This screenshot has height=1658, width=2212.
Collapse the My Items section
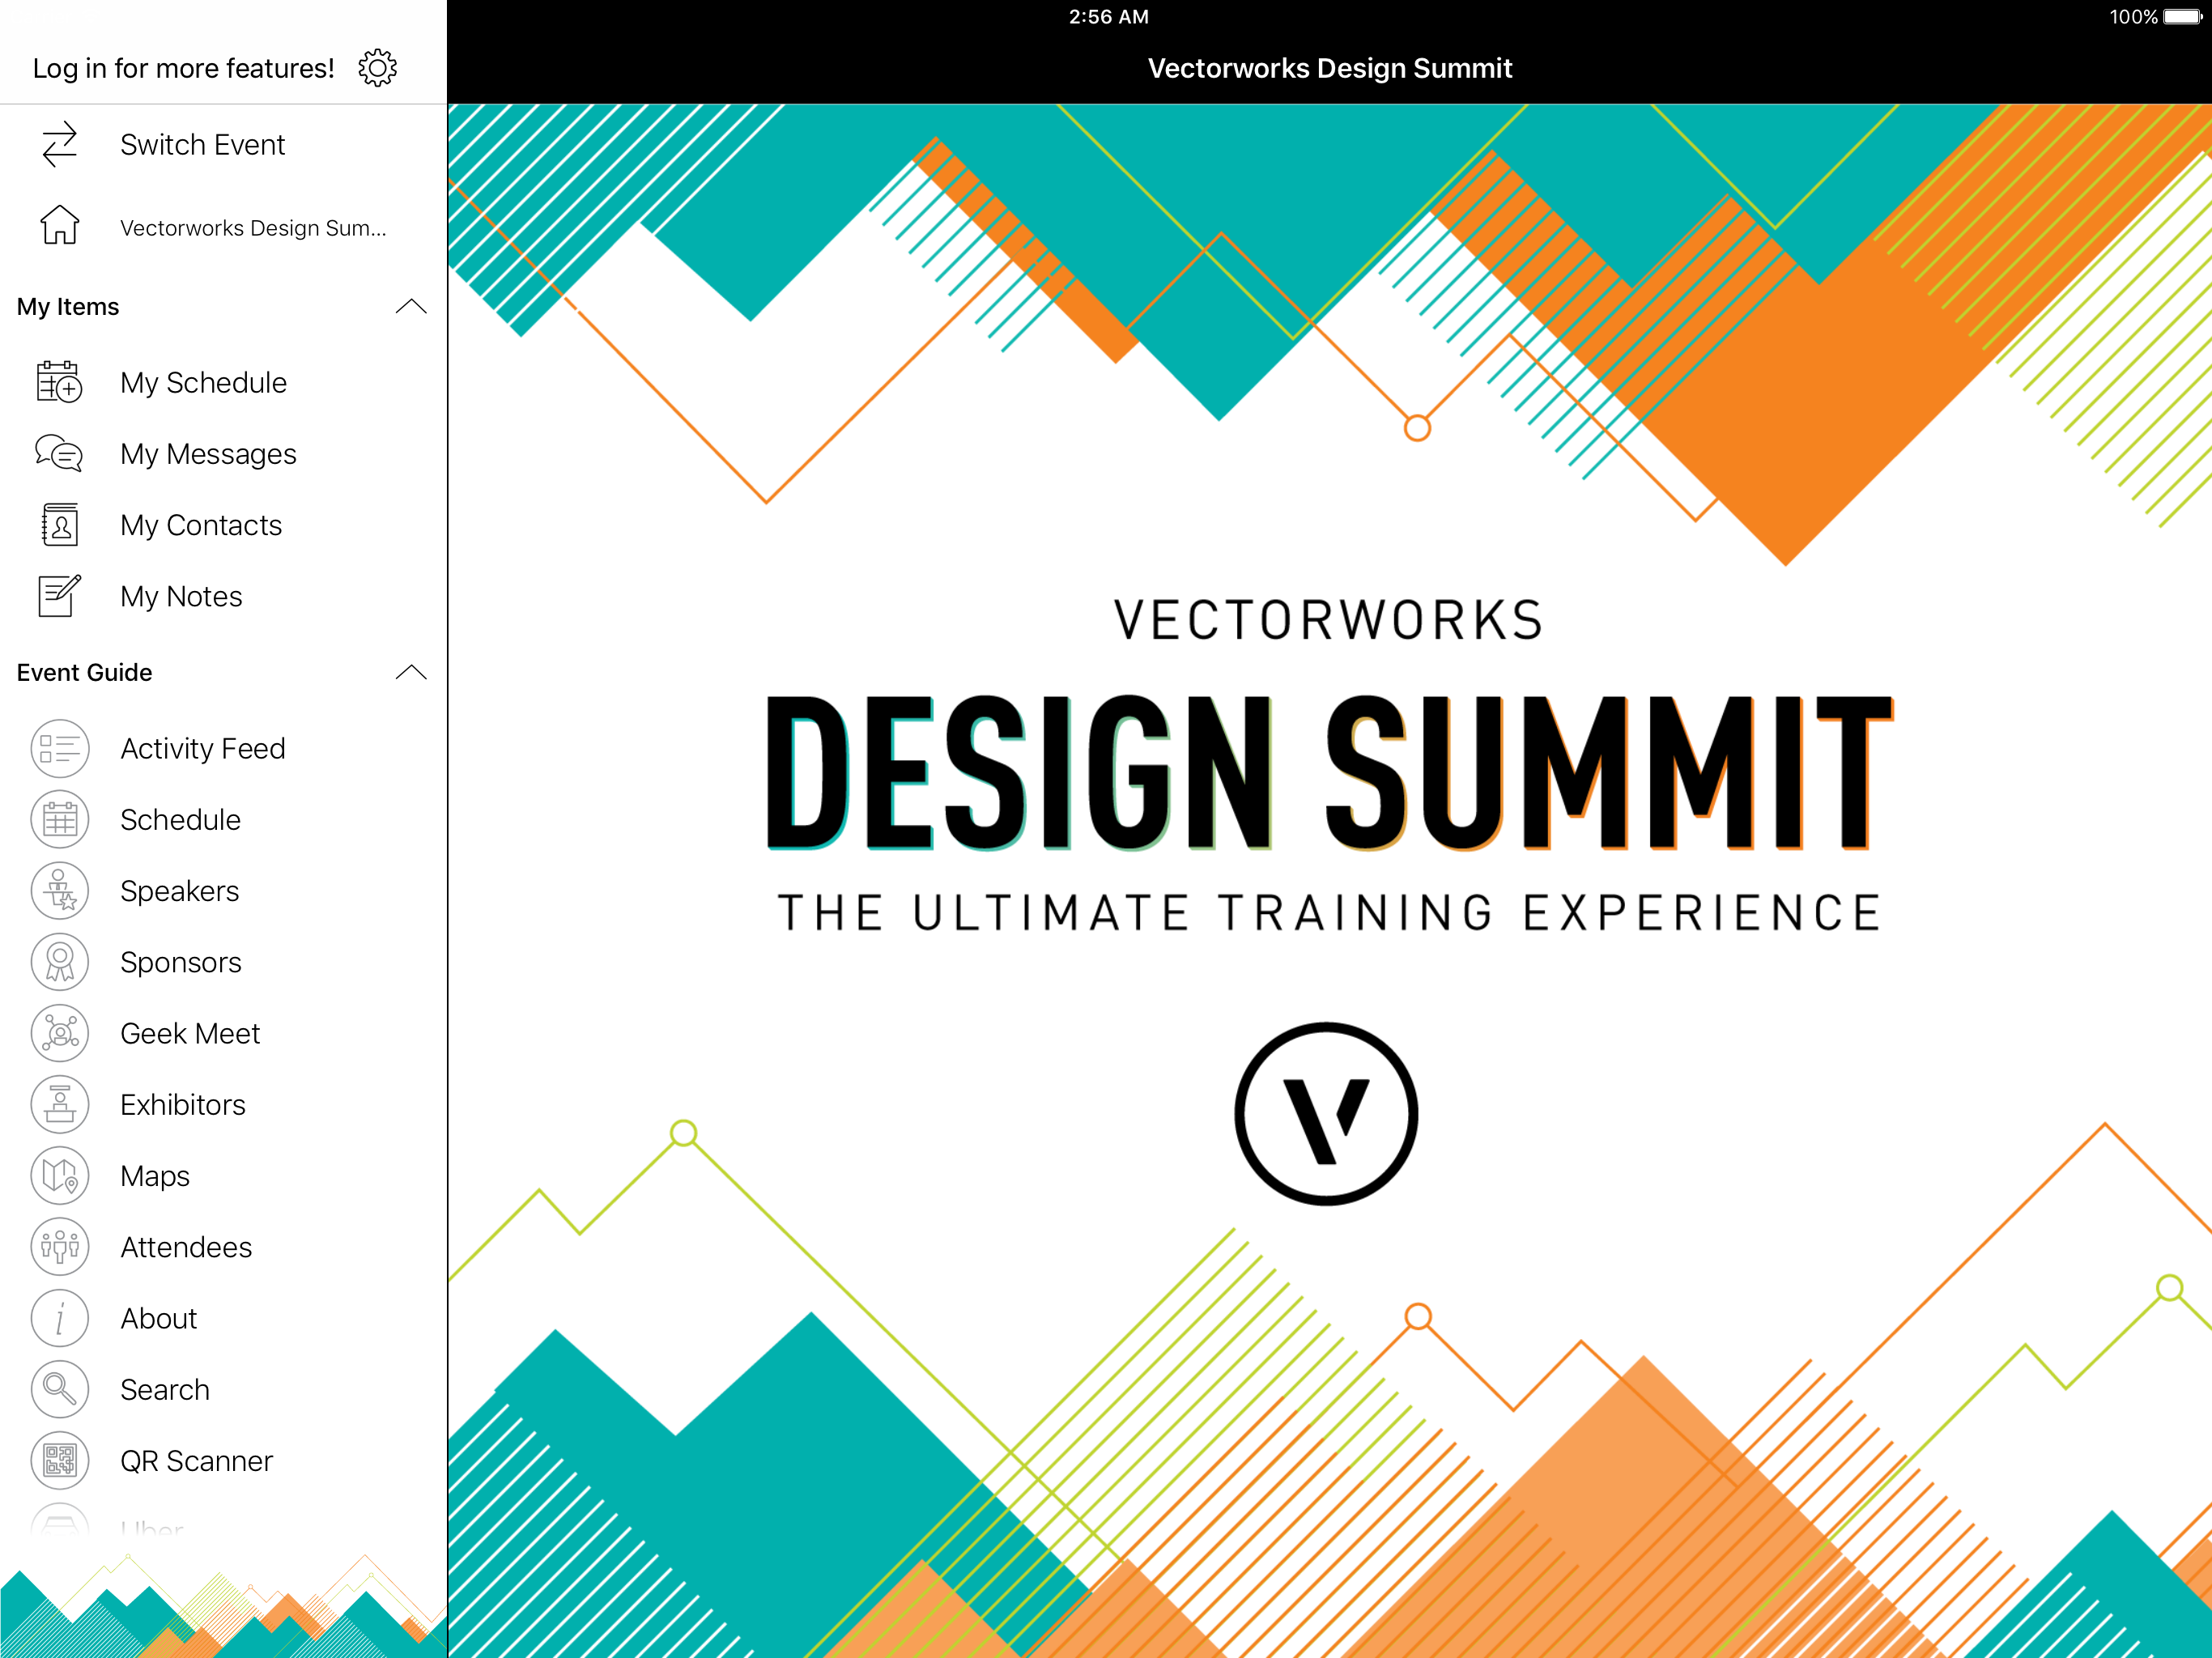coord(410,307)
